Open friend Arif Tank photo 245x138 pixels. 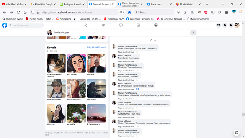pyautogui.click(x=96, y=63)
